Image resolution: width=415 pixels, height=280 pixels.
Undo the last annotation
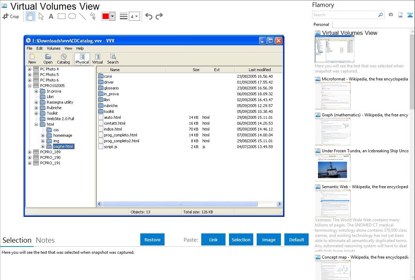pyautogui.click(x=149, y=16)
